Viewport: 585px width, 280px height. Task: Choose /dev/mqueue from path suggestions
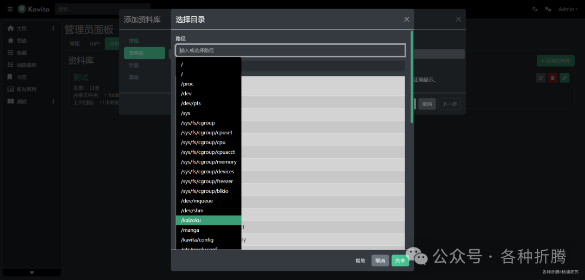click(209, 200)
